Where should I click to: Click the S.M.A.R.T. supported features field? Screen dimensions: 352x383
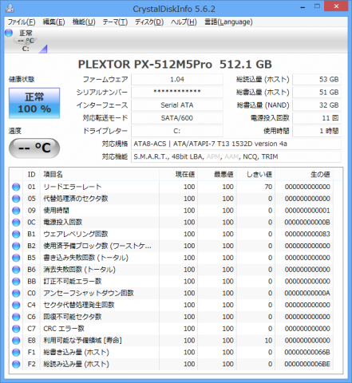click(236, 156)
